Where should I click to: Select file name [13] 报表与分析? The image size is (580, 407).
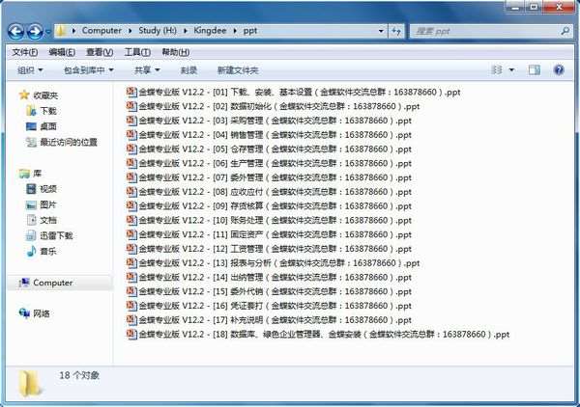tap(279, 263)
